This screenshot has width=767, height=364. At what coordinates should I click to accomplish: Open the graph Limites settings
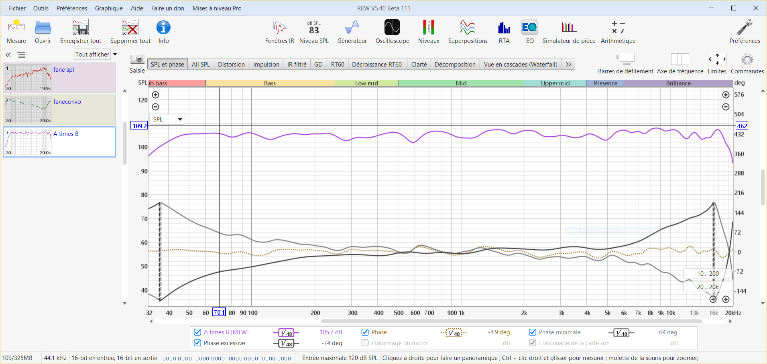pos(717,63)
